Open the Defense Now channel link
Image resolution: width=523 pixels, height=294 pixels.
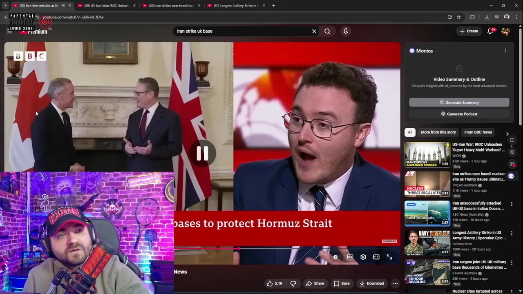pos(462,244)
